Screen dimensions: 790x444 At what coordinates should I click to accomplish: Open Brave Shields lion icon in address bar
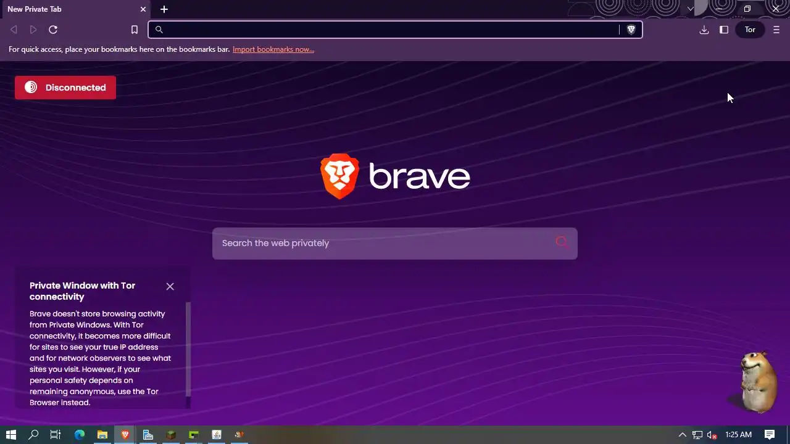(631, 30)
